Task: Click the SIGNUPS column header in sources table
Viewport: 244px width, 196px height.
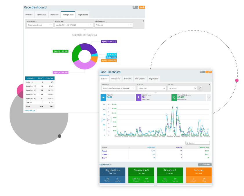Action: pyautogui.click(x=179, y=147)
